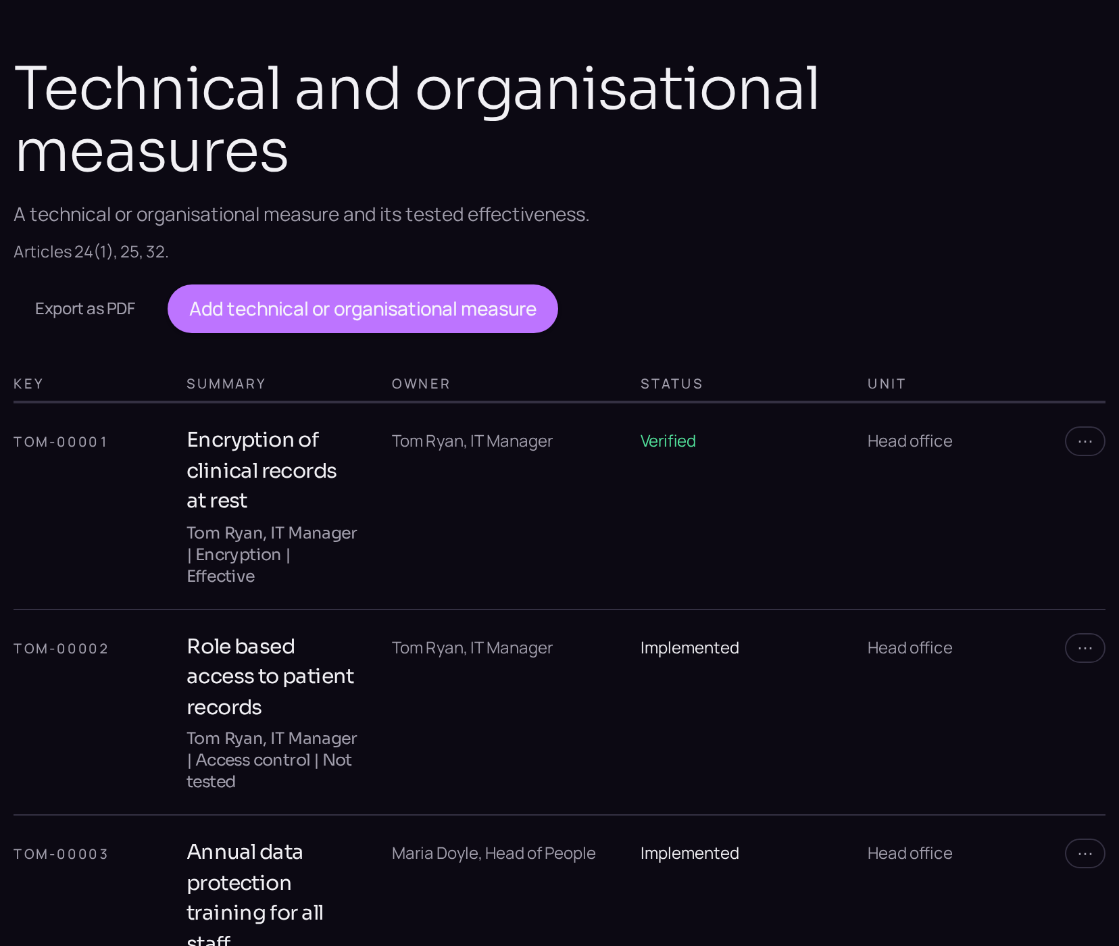The height and width of the screenshot is (946, 1119).
Task: Open more options for TOM-00003 row
Action: pyautogui.click(x=1085, y=853)
